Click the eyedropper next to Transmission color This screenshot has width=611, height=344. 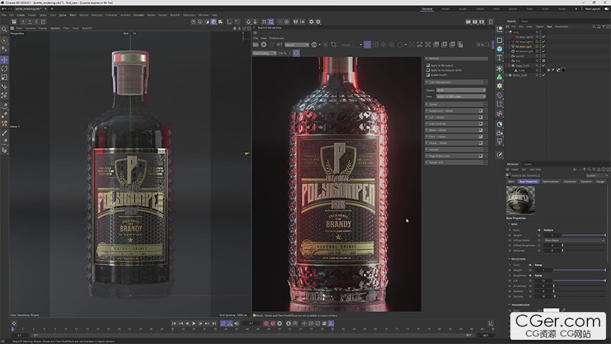[x=564, y=310]
